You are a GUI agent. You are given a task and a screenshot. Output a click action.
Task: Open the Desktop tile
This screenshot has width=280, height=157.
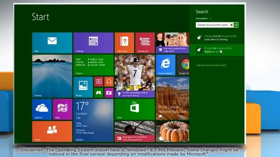(x=52, y=76)
